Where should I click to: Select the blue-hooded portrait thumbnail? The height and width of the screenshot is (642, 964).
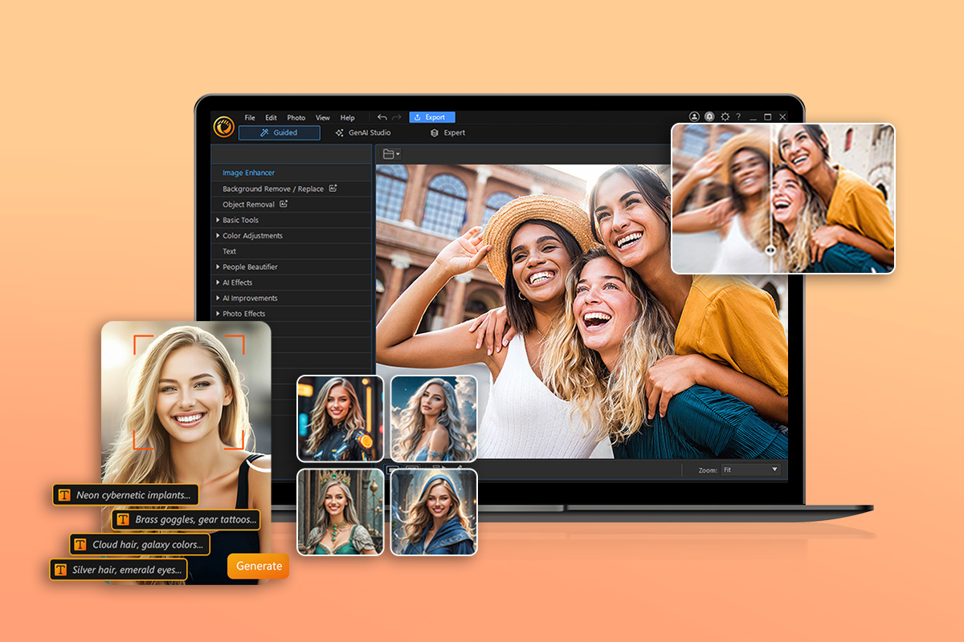click(x=434, y=512)
